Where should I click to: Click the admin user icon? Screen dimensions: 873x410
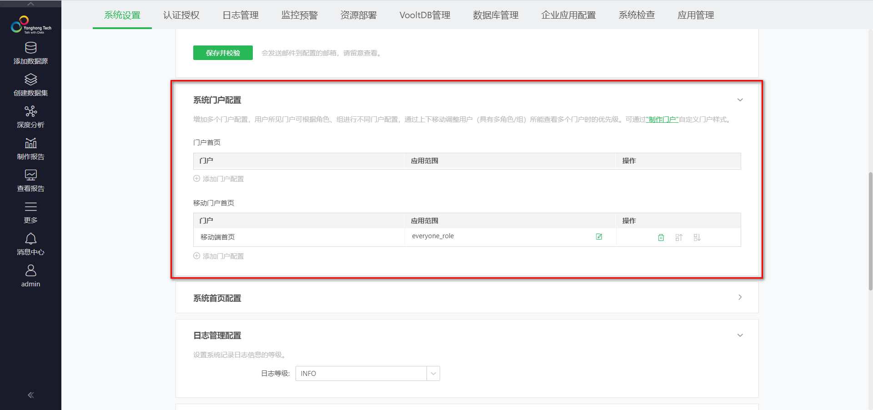pos(30,271)
